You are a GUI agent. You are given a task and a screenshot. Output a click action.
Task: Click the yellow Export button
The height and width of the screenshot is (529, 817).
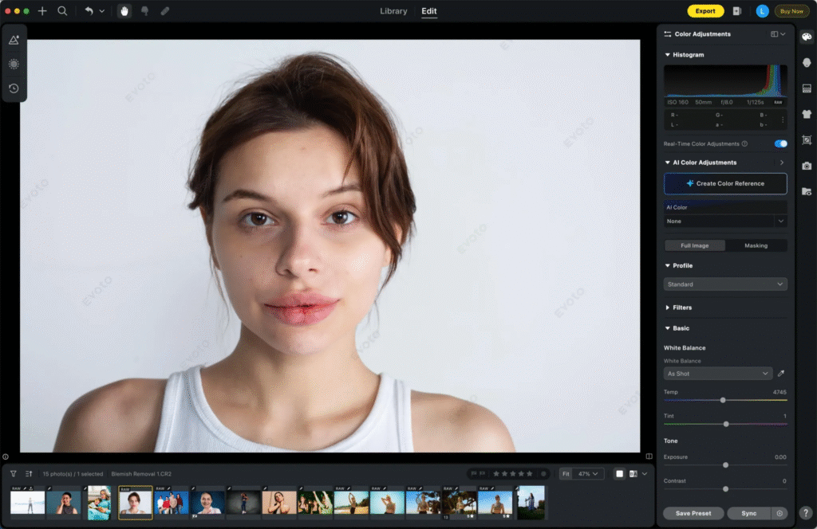pos(705,11)
